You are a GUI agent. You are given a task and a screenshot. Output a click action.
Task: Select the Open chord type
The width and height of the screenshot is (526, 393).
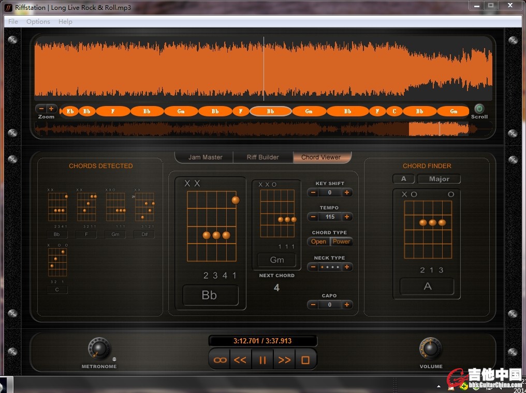click(x=318, y=241)
